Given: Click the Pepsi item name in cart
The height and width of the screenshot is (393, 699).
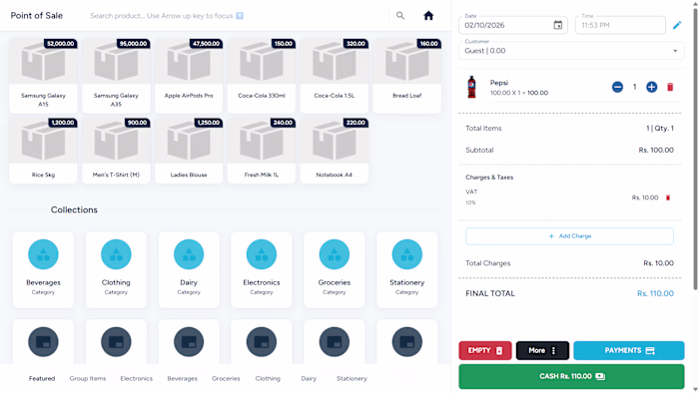Looking at the screenshot, I should point(499,83).
